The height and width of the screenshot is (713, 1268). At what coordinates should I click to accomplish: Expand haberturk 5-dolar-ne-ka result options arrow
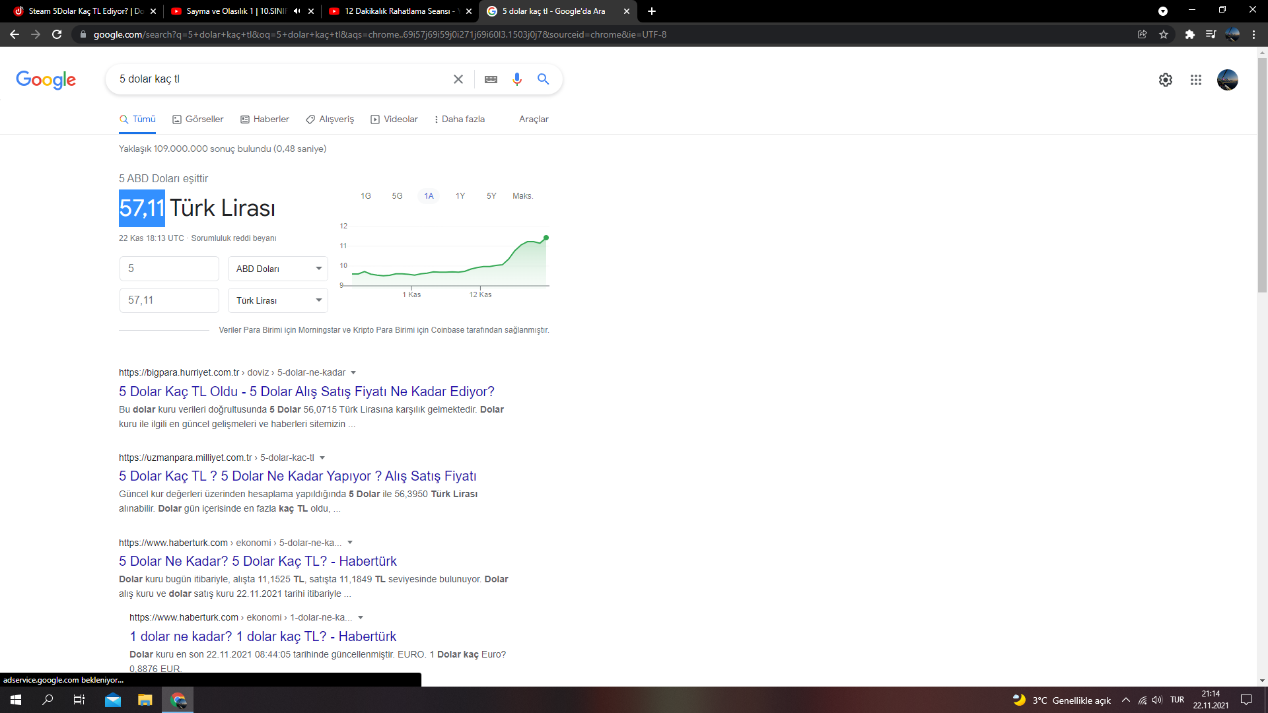pos(350,543)
